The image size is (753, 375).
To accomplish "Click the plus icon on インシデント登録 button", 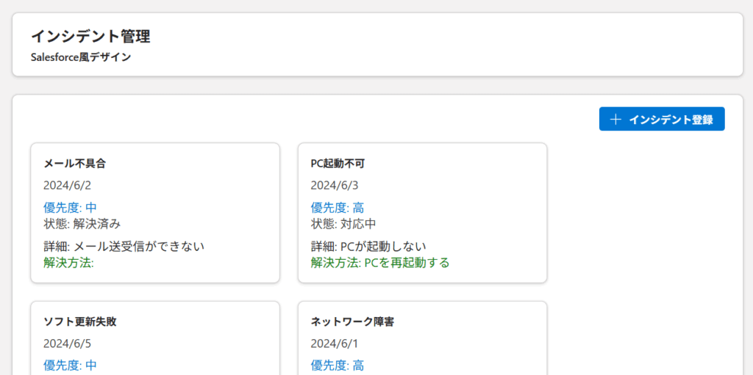I will pyautogui.click(x=616, y=120).
